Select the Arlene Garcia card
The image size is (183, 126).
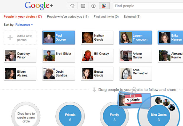[136, 56]
